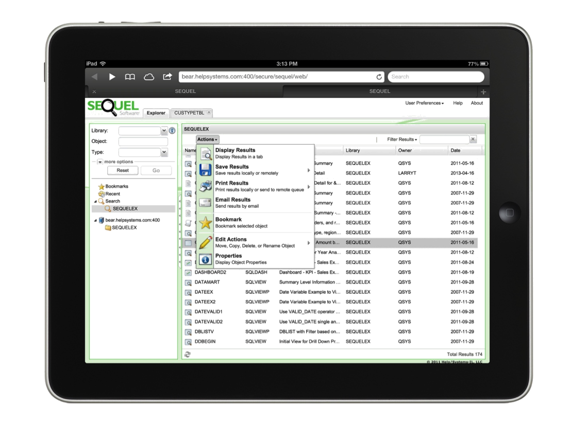Click the Reset button
Image resolution: width=570 pixels, height=423 pixels.
click(123, 170)
